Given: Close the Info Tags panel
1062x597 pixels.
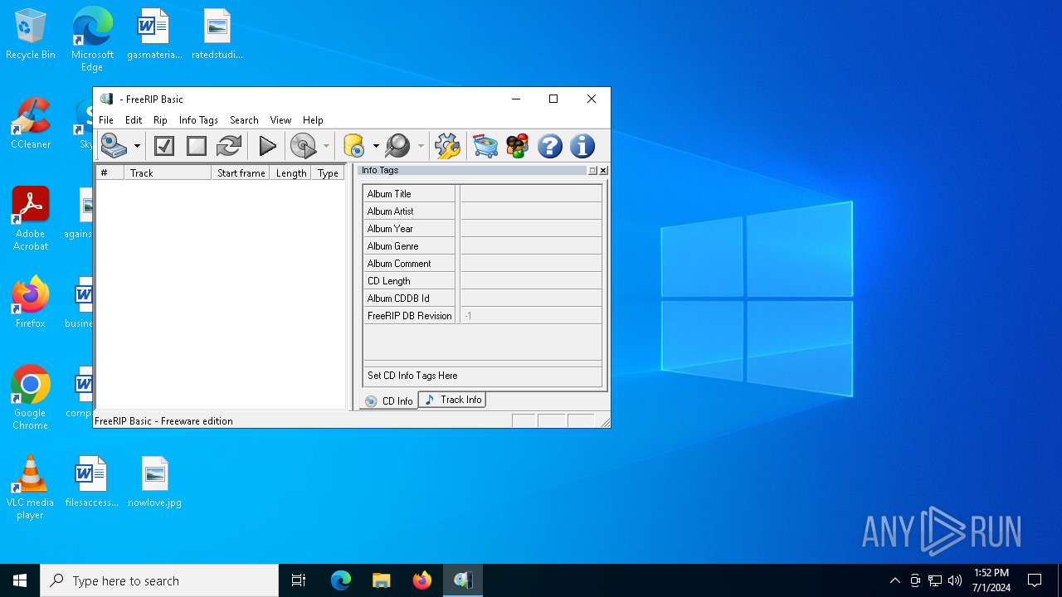Looking at the screenshot, I should (x=603, y=171).
